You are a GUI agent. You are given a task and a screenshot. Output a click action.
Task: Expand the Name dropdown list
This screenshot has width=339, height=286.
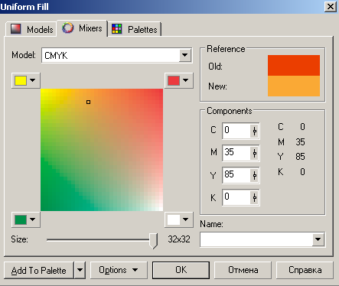pos(318,239)
